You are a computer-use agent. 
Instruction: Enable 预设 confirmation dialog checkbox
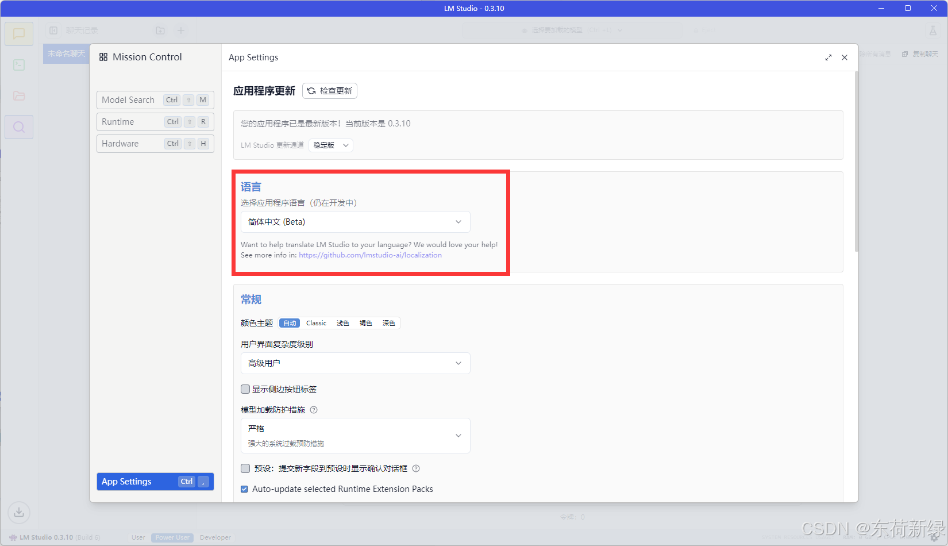pyautogui.click(x=245, y=468)
